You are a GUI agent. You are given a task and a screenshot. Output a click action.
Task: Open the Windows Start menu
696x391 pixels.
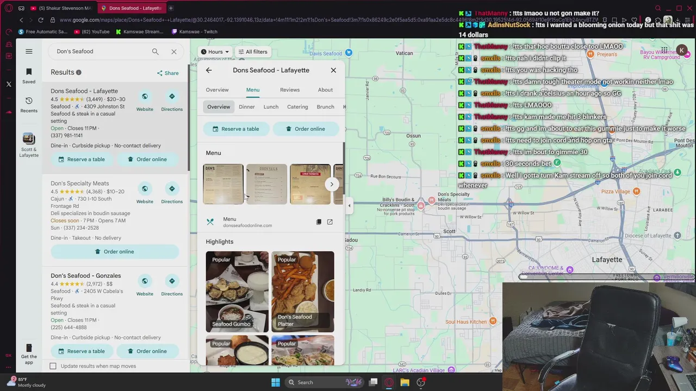276,382
